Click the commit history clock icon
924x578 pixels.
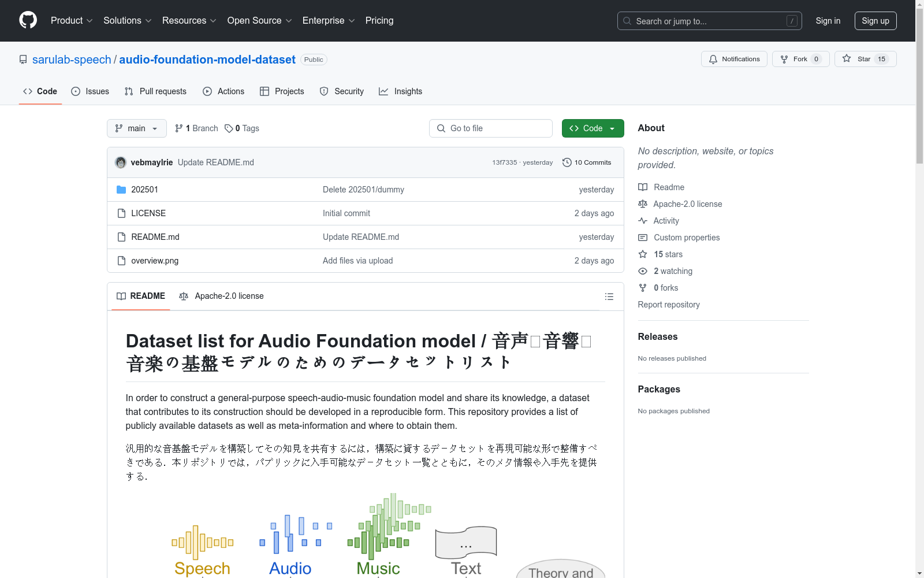click(567, 162)
